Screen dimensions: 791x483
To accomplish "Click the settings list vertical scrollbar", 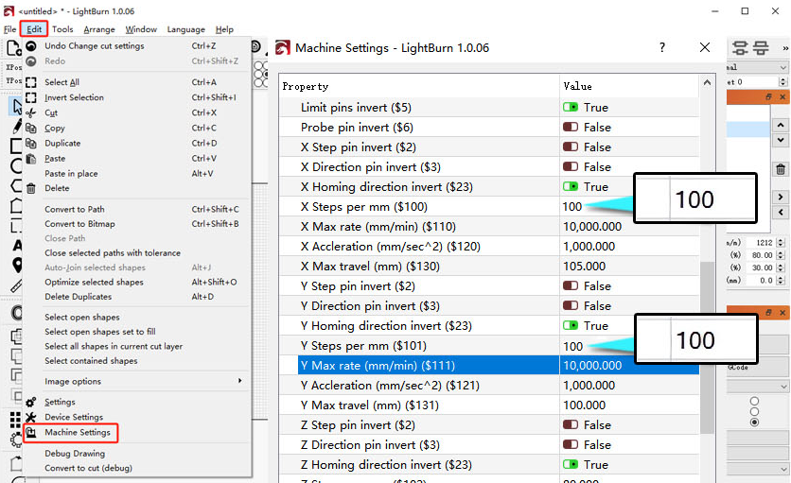I will [x=707, y=347].
